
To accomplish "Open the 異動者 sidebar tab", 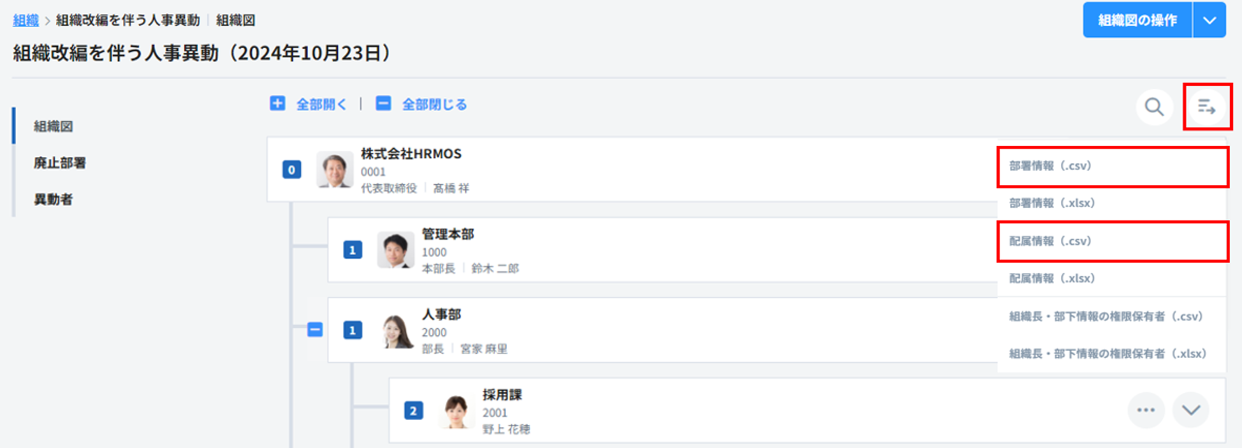I will [53, 200].
